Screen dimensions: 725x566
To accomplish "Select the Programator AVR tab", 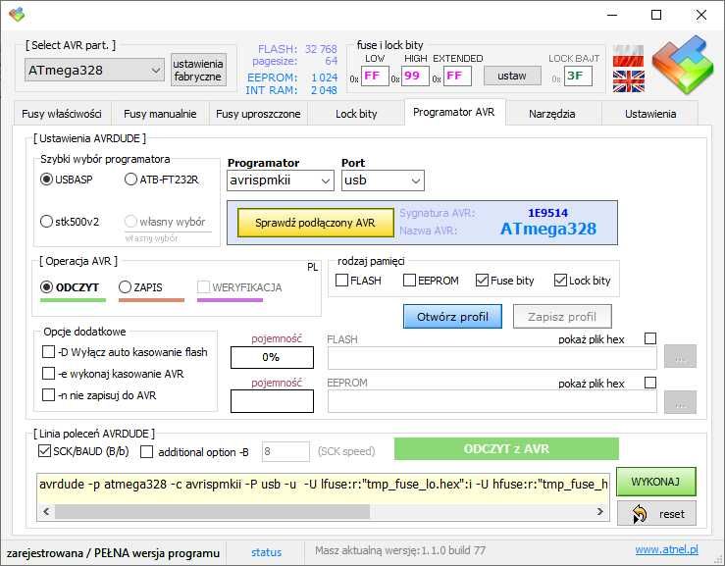I will point(454,113).
